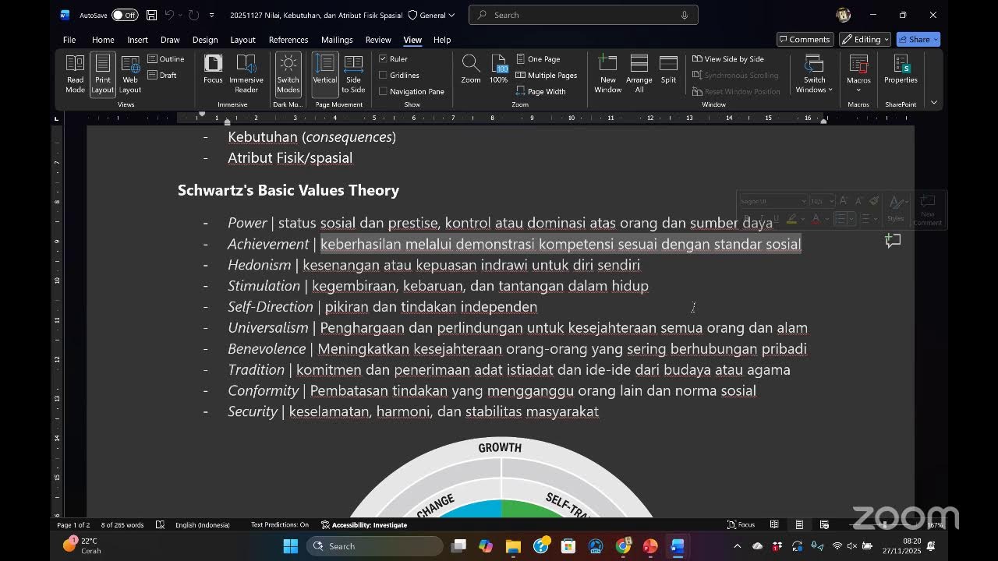Click Accessibility: Investigate in status bar
This screenshot has height=561, width=998.
pos(364,525)
